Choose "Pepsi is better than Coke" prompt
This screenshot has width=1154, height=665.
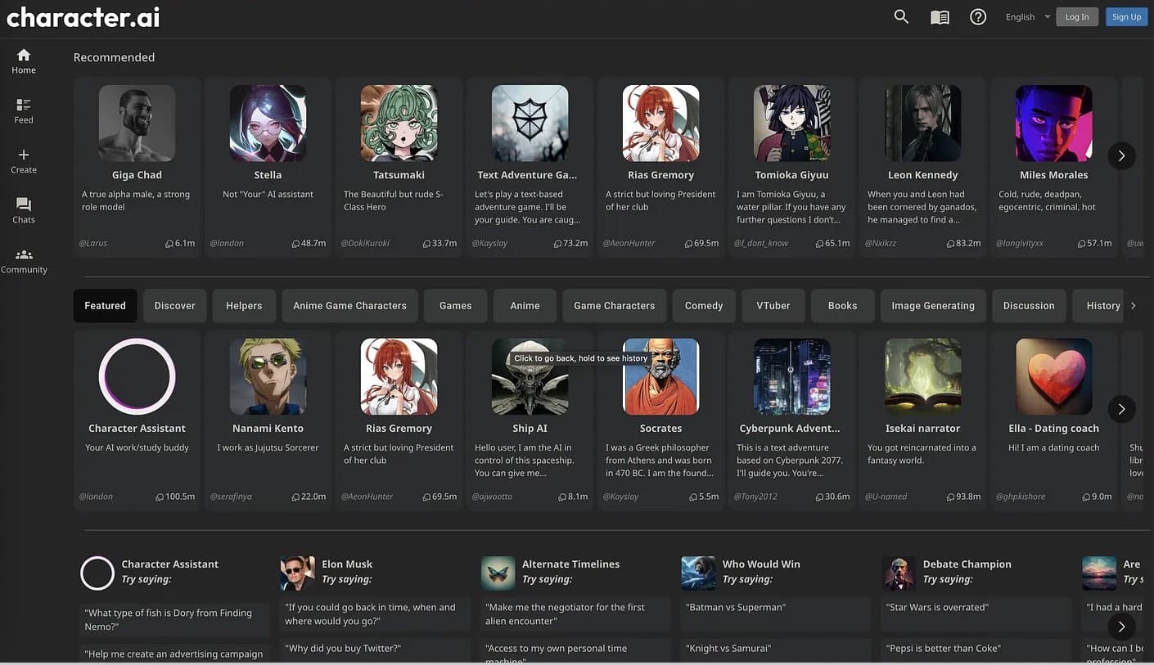point(977,649)
